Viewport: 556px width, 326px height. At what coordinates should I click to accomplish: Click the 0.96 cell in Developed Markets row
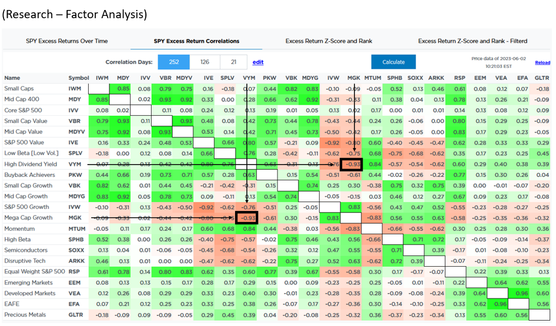(519, 294)
